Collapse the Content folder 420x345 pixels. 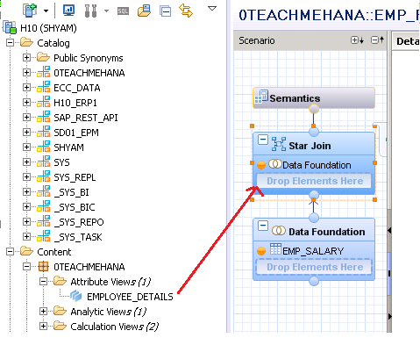coord(10,251)
